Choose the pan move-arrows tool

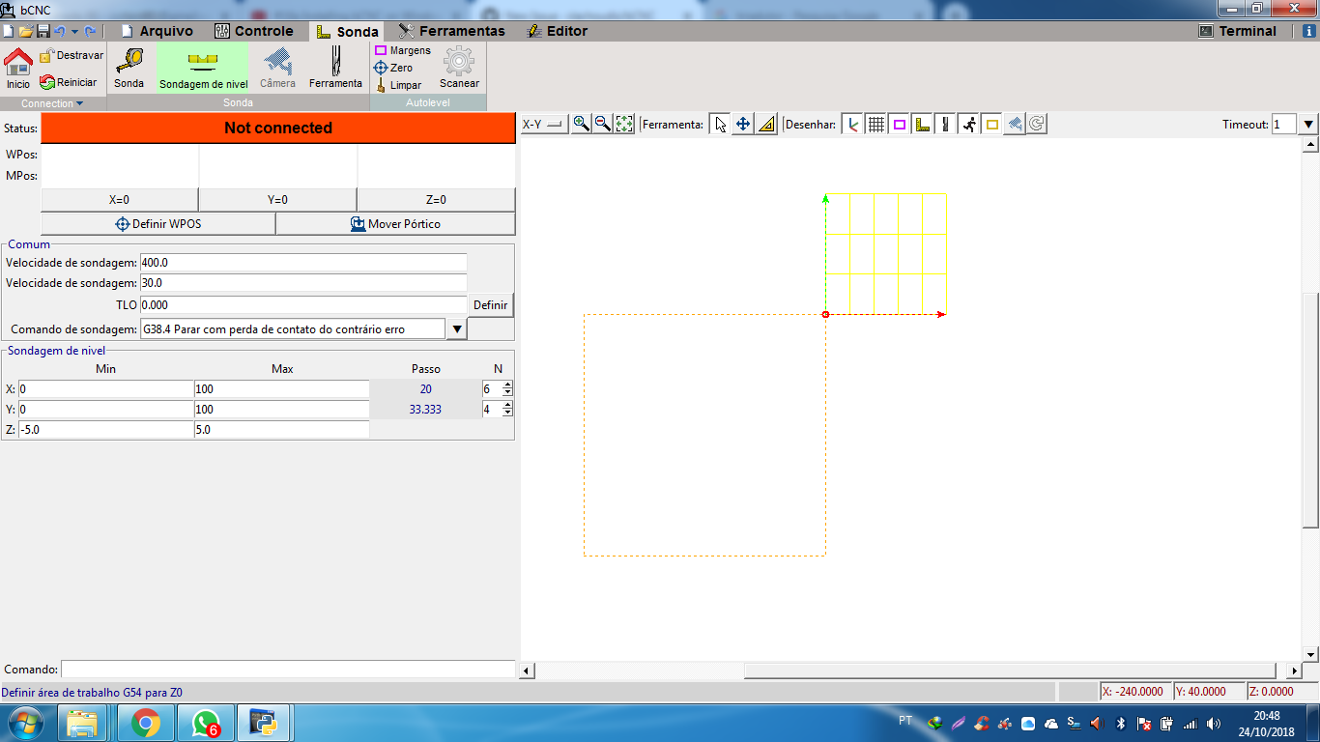[743, 124]
